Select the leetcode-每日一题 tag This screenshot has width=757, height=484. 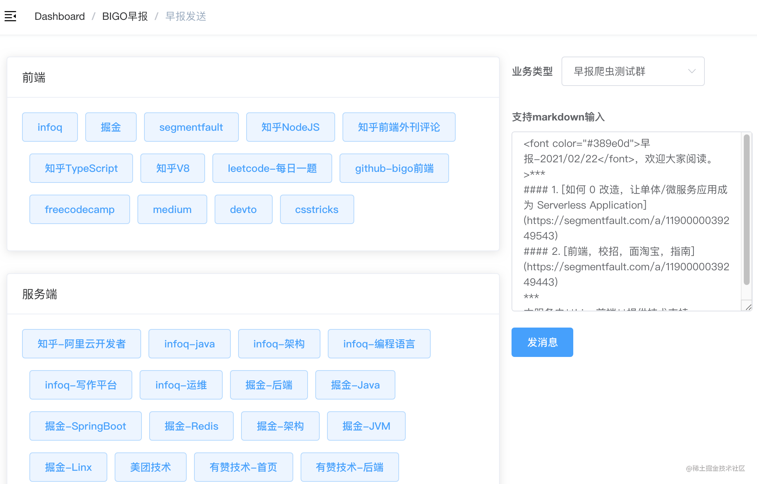[272, 168]
